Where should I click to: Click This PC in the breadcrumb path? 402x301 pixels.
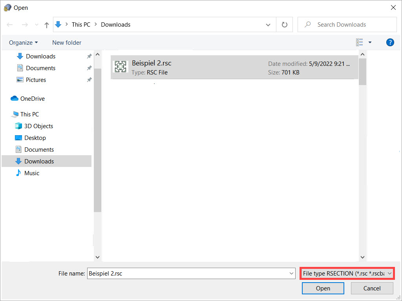tap(81, 24)
